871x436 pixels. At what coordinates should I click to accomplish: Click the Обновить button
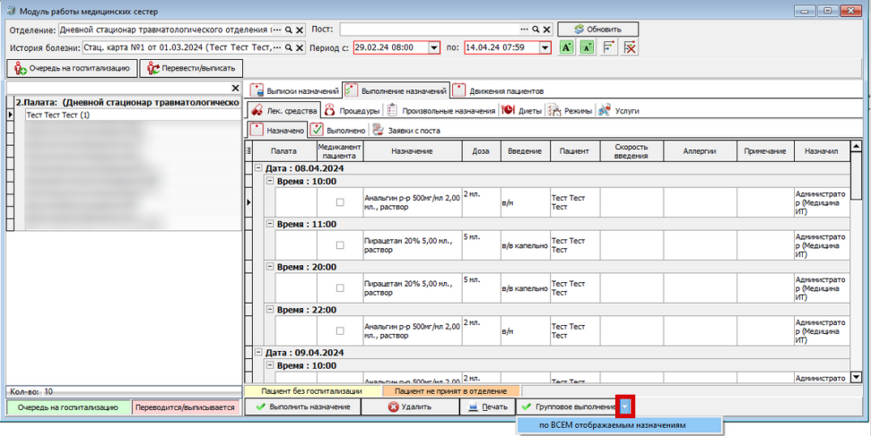coord(597,30)
